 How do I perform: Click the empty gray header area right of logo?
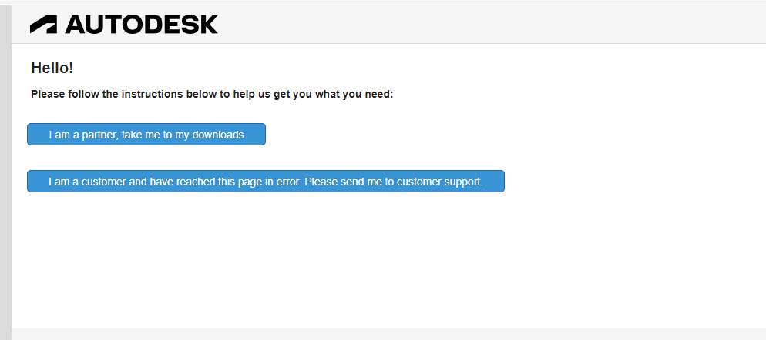click(489, 25)
